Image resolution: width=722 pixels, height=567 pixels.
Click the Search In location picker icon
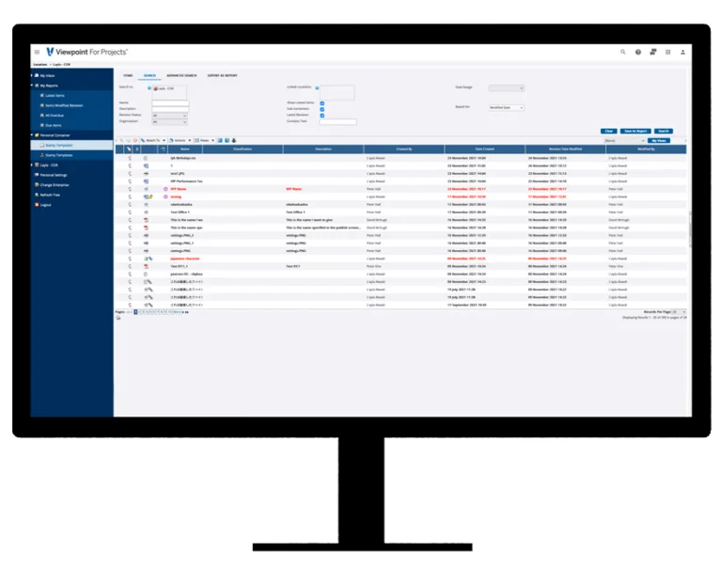[149, 87]
